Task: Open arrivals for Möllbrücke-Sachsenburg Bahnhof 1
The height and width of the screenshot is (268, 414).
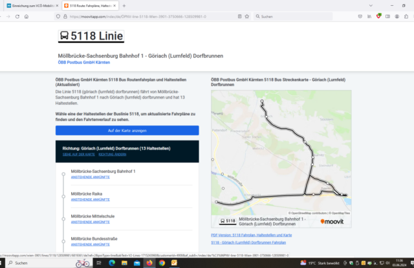Action: tap(91, 177)
